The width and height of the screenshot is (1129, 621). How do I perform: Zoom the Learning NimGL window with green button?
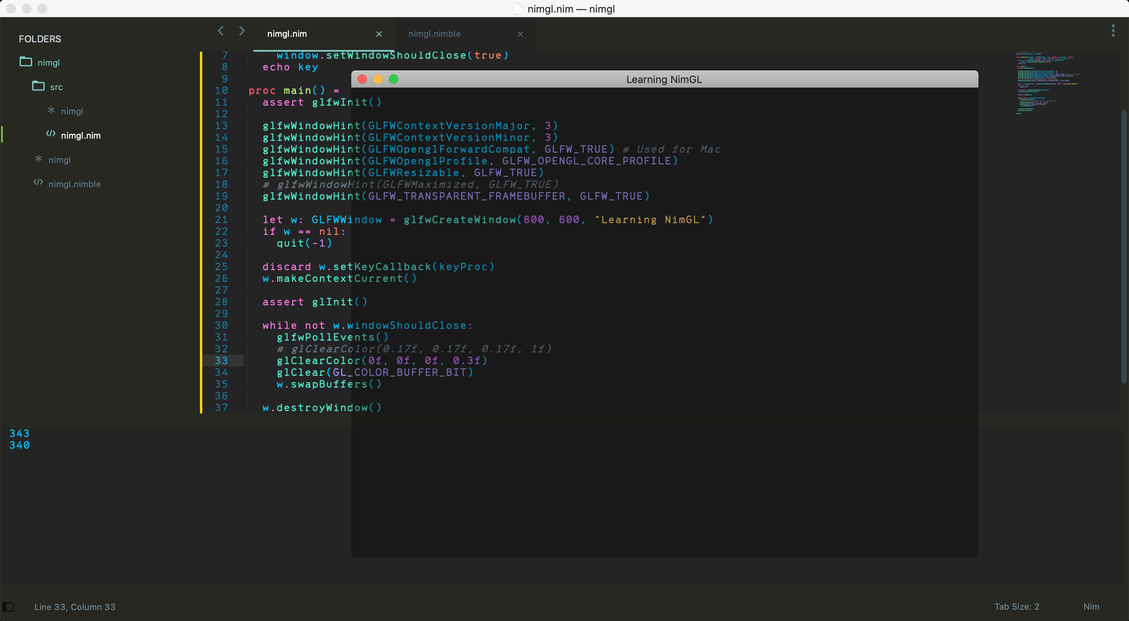pyautogui.click(x=394, y=79)
